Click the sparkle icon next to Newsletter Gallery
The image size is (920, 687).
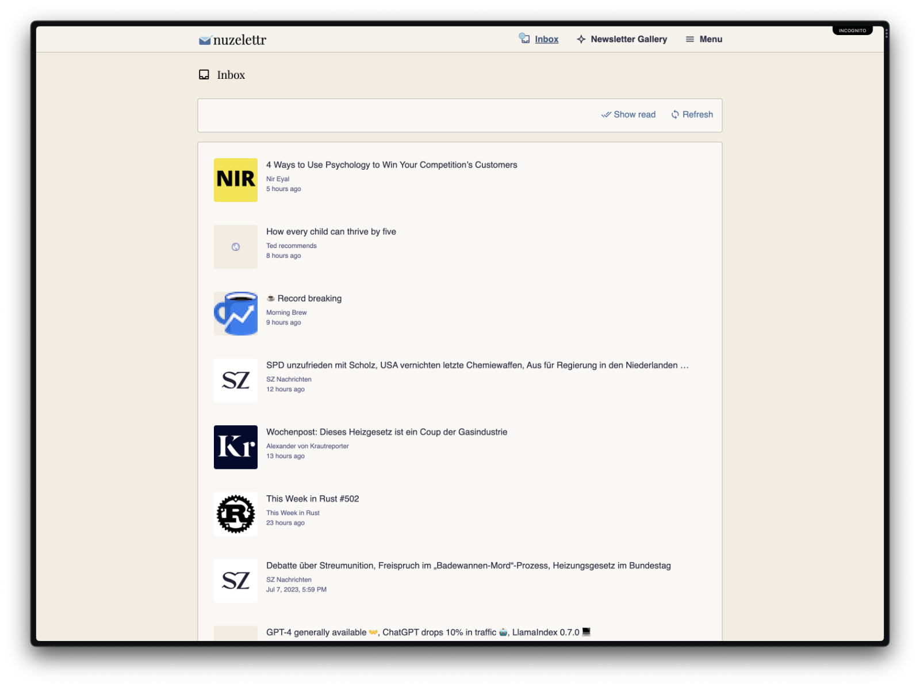point(581,39)
